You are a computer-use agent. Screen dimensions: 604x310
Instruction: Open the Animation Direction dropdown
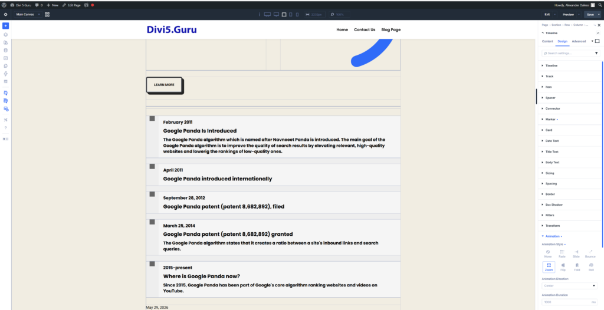(569, 286)
